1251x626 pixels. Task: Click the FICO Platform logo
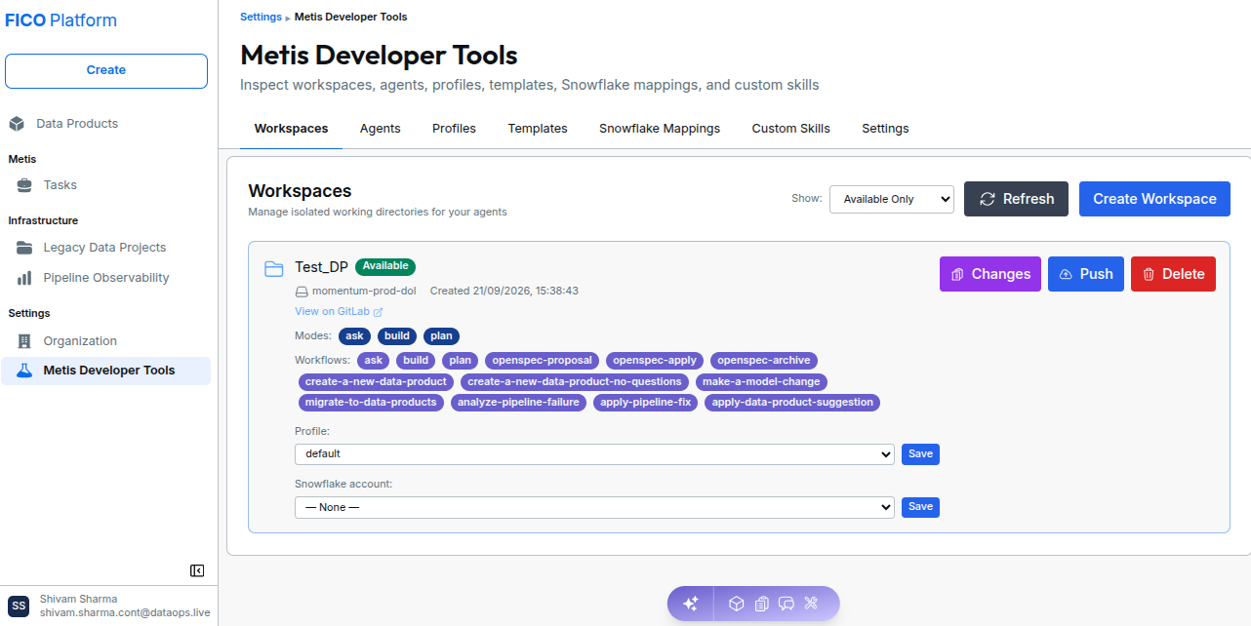pos(61,20)
